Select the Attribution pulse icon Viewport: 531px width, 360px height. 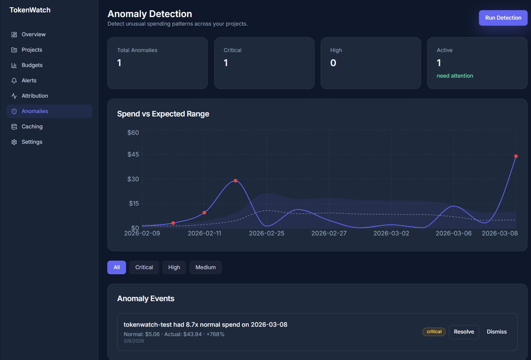(14, 96)
